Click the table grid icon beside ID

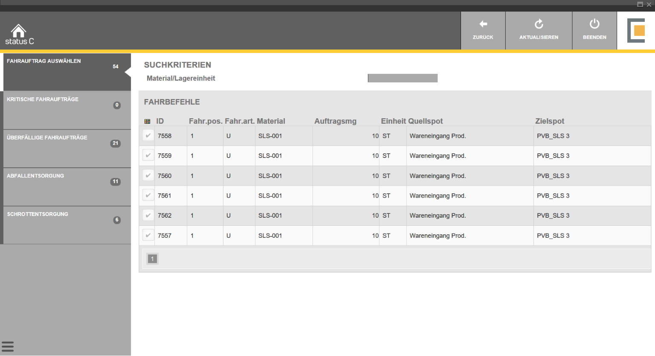coord(148,122)
